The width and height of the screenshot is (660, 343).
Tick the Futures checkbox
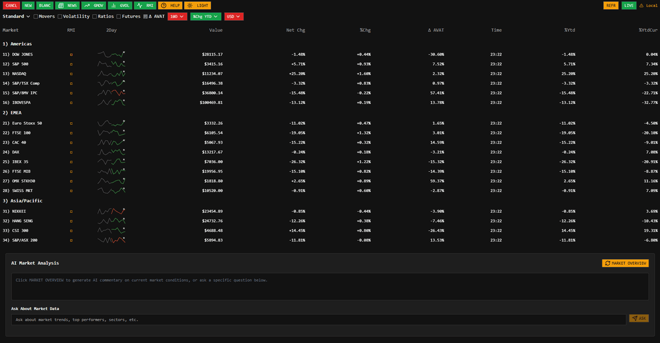click(x=119, y=17)
